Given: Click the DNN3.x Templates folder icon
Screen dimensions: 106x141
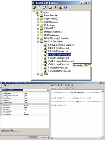Looking at the screenshot, I should (x=41, y=42).
